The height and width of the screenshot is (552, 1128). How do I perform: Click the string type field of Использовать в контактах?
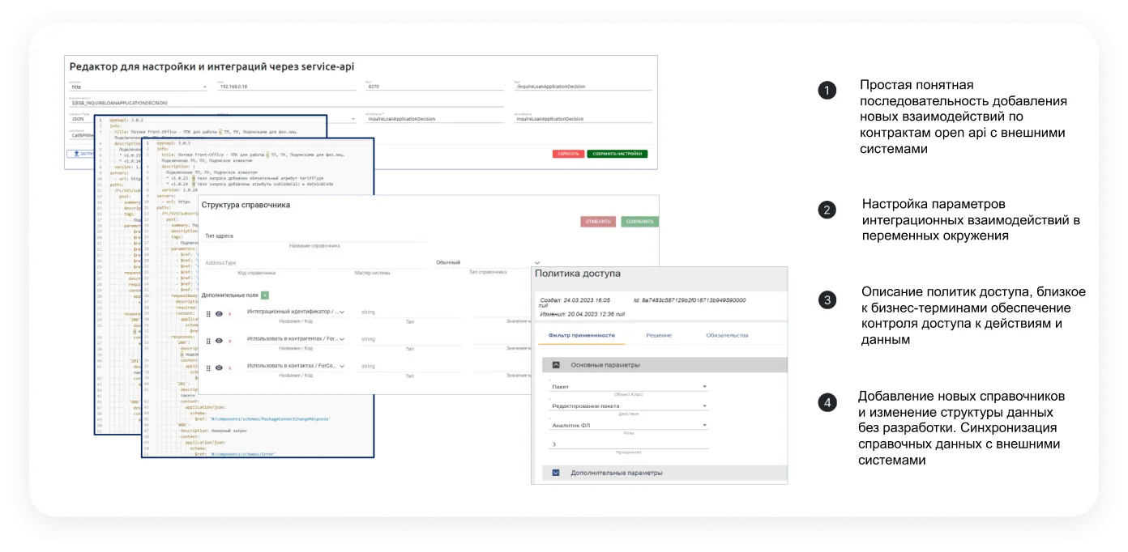409,367
